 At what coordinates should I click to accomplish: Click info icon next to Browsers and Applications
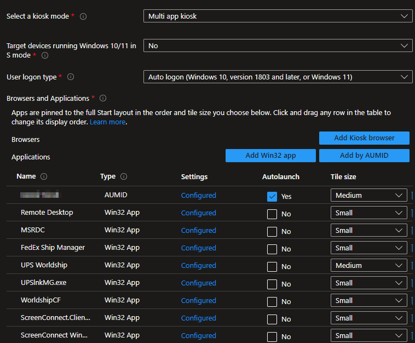point(103,99)
